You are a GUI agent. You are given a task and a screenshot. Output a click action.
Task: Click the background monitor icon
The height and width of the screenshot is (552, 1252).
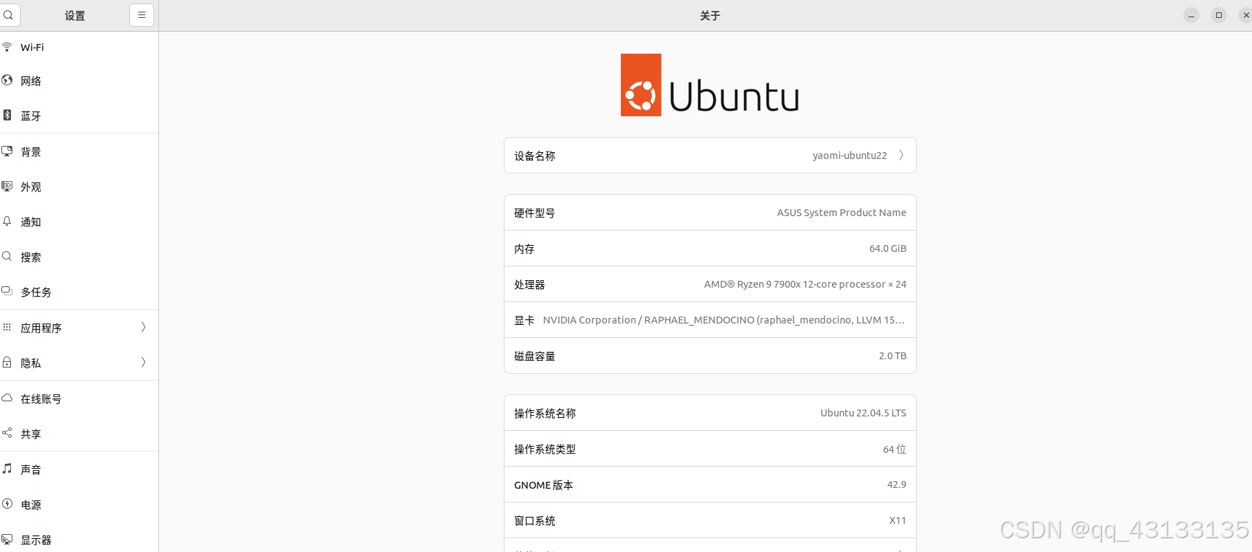point(7,151)
